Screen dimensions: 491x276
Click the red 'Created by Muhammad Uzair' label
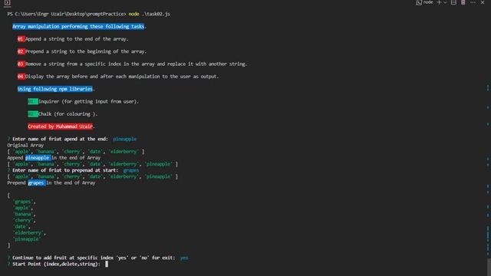coord(60,127)
